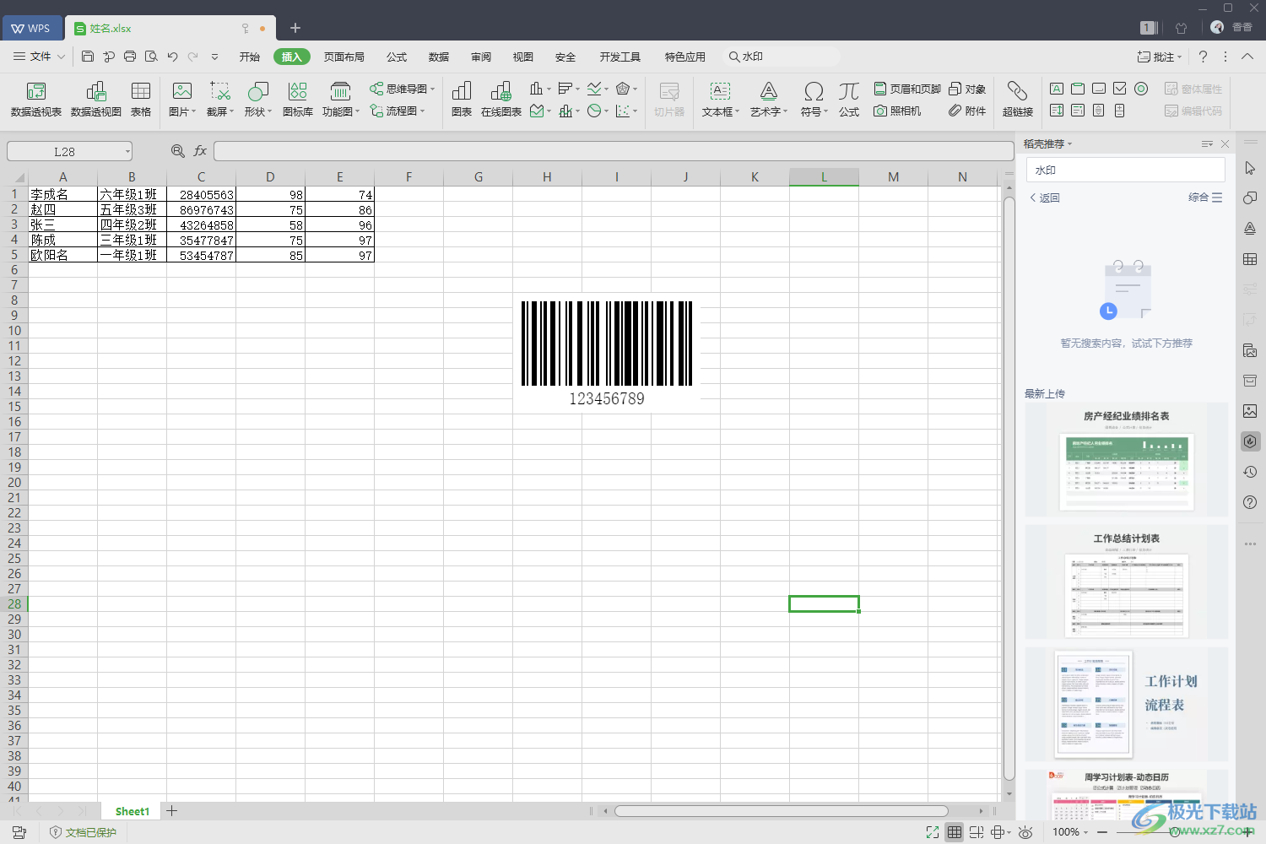The width and height of the screenshot is (1266, 844).
Task: Click the camera (照相机) tool
Action: pyautogui.click(x=897, y=111)
